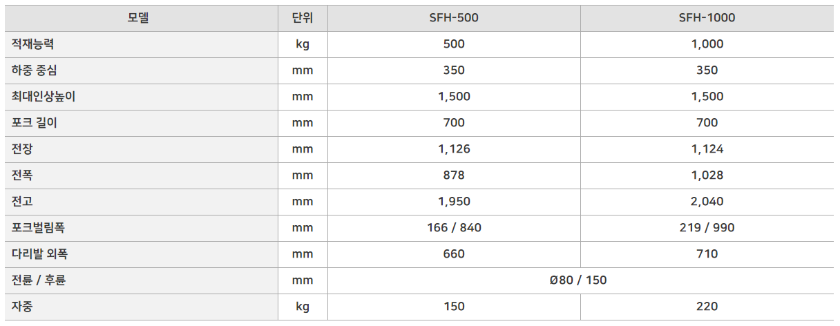Select the 단위 header cell

tap(303, 18)
